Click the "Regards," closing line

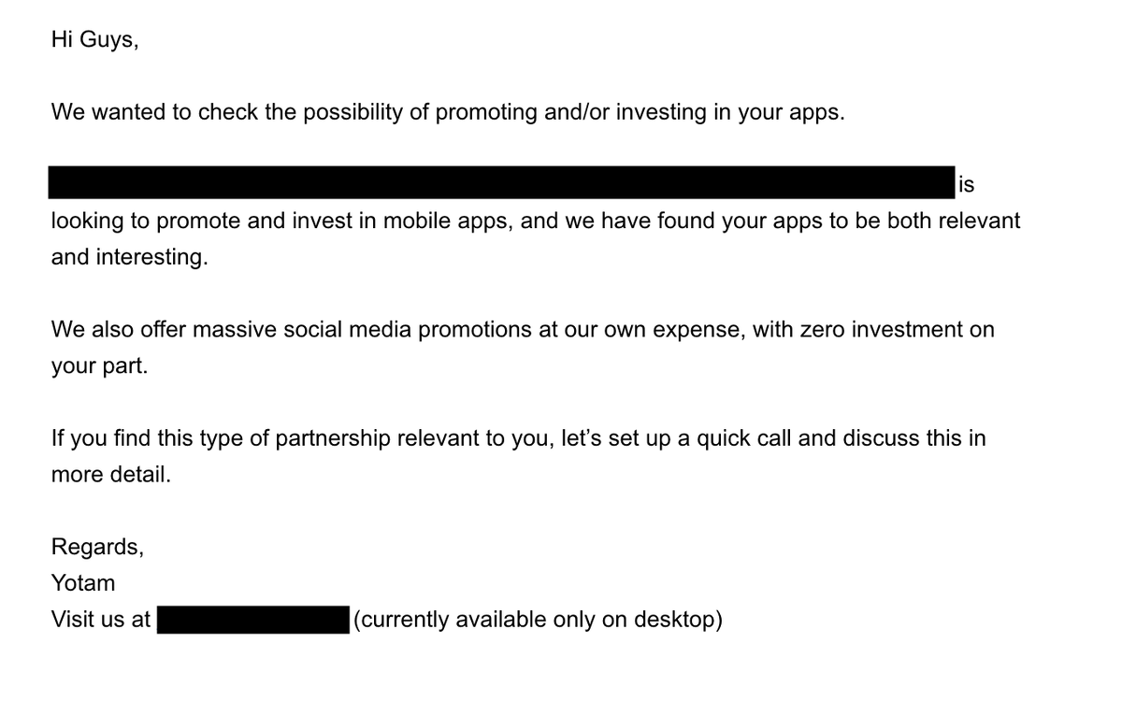(97, 547)
